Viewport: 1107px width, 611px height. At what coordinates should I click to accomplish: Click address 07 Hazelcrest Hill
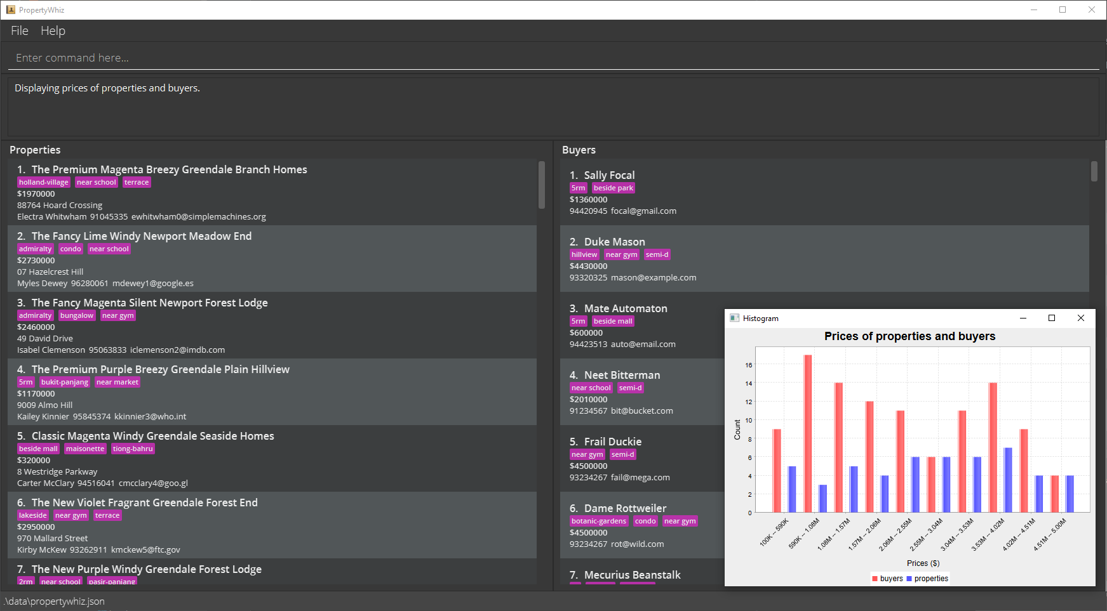tap(50, 272)
